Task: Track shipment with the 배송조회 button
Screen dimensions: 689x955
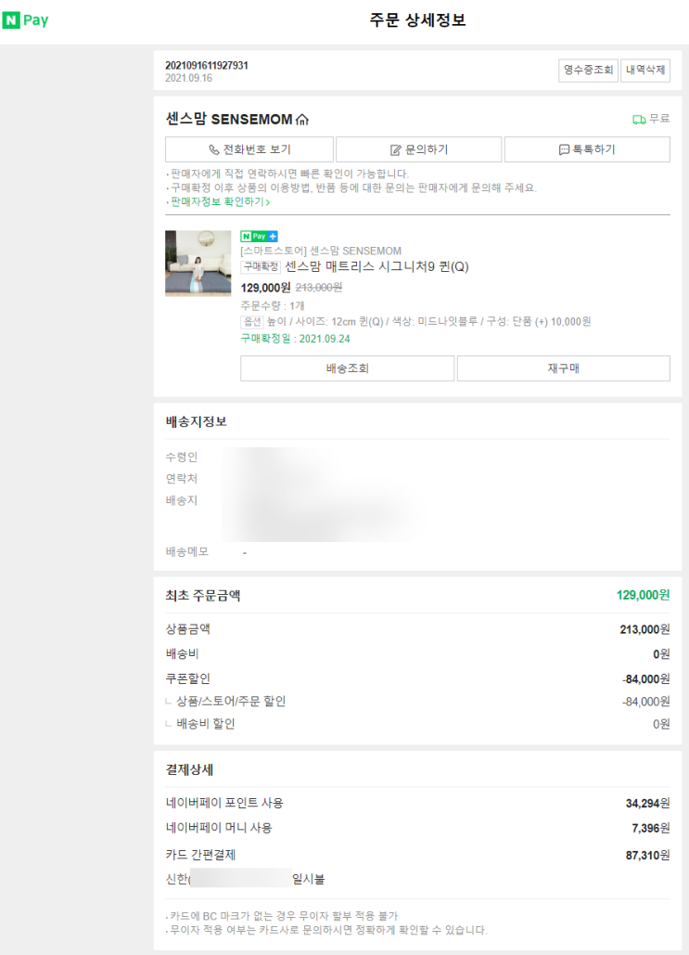Action: 347,368
